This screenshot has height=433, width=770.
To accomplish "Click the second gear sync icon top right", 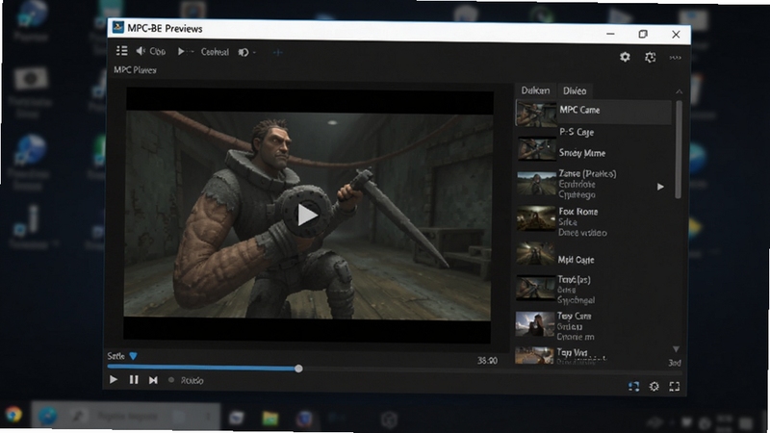I will point(651,58).
